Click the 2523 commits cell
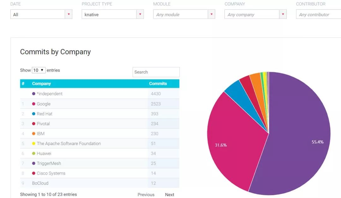The image size is (341, 198). tap(164, 104)
